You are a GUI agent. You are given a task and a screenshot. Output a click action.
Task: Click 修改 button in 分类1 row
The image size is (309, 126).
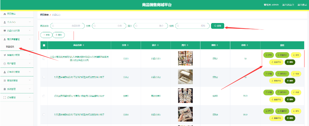pyautogui.click(x=296, y=55)
